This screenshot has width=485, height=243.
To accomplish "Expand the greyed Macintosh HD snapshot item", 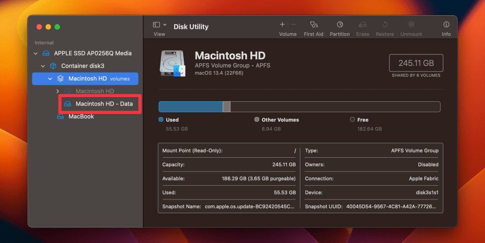I will (58, 91).
